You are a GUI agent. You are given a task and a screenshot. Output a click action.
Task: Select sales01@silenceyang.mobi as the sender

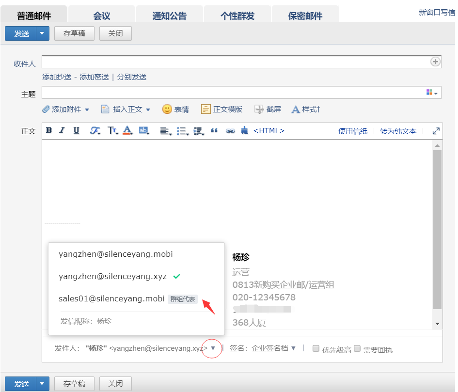click(x=111, y=299)
